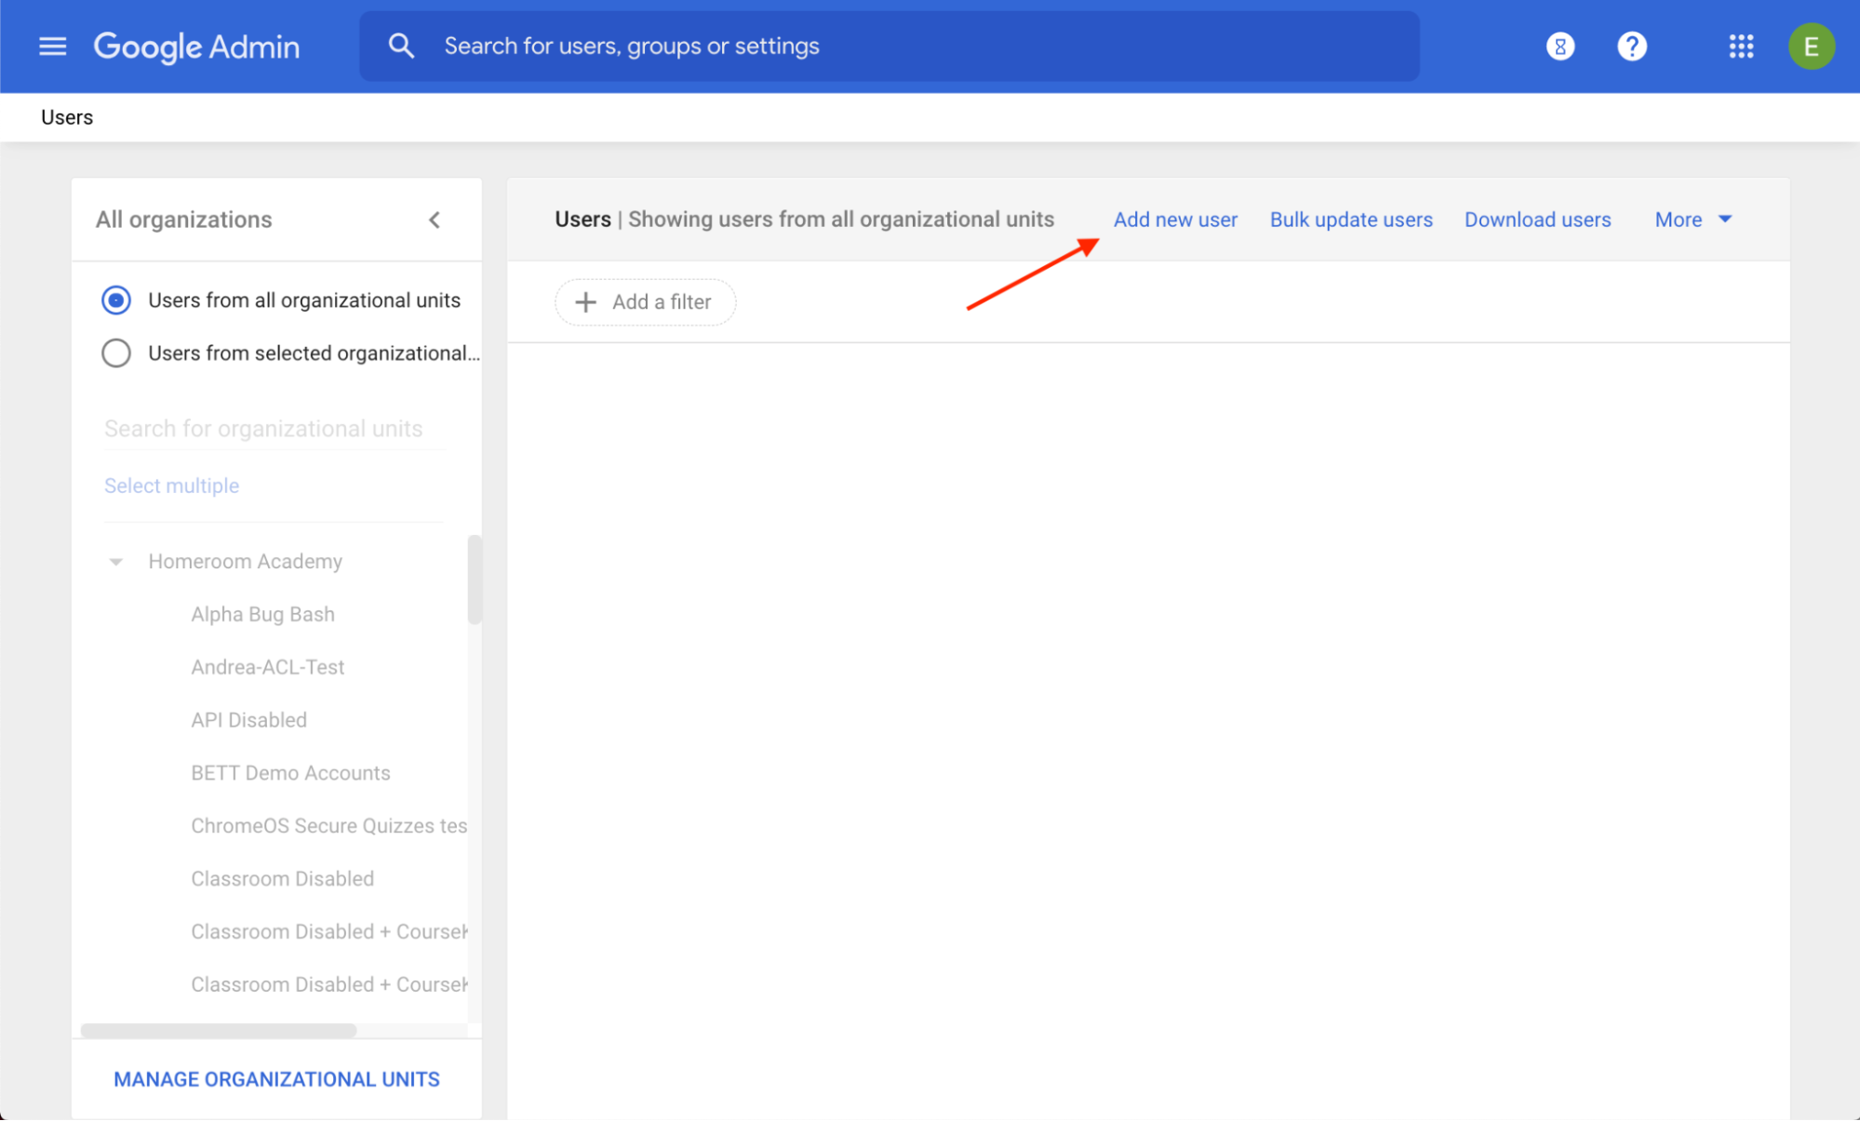Click Select multiple link in sidebar
Image resolution: width=1860 pixels, height=1121 pixels.
click(x=170, y=485)
